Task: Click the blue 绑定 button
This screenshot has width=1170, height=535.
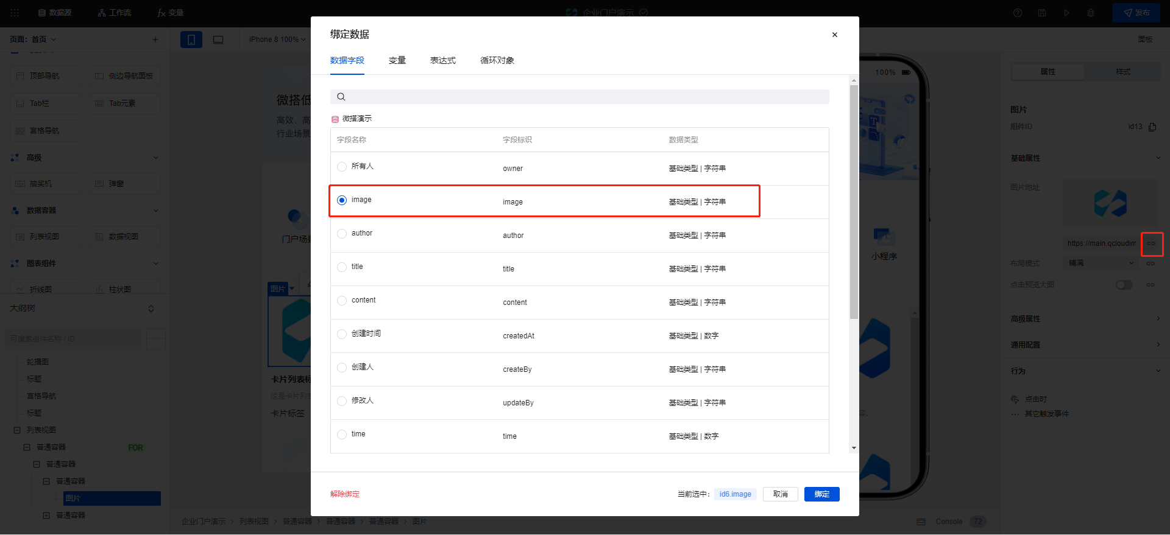Action: click(x=821, y=494)
